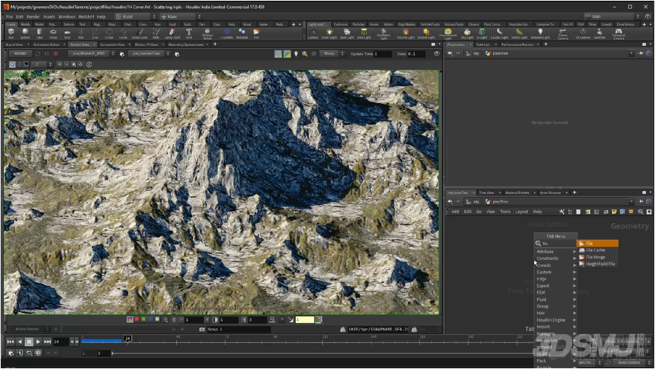655x369 pixels.
Task: Toggle real-time playback clock icon
Action: tap(38, 353)
